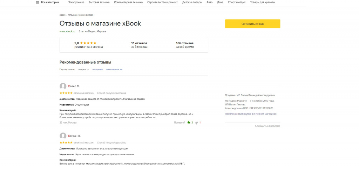Image resolution: width=359 pixels, height=171 pixels.
Task: Click Павел М. avatar icon
Action: click(63, 86)
